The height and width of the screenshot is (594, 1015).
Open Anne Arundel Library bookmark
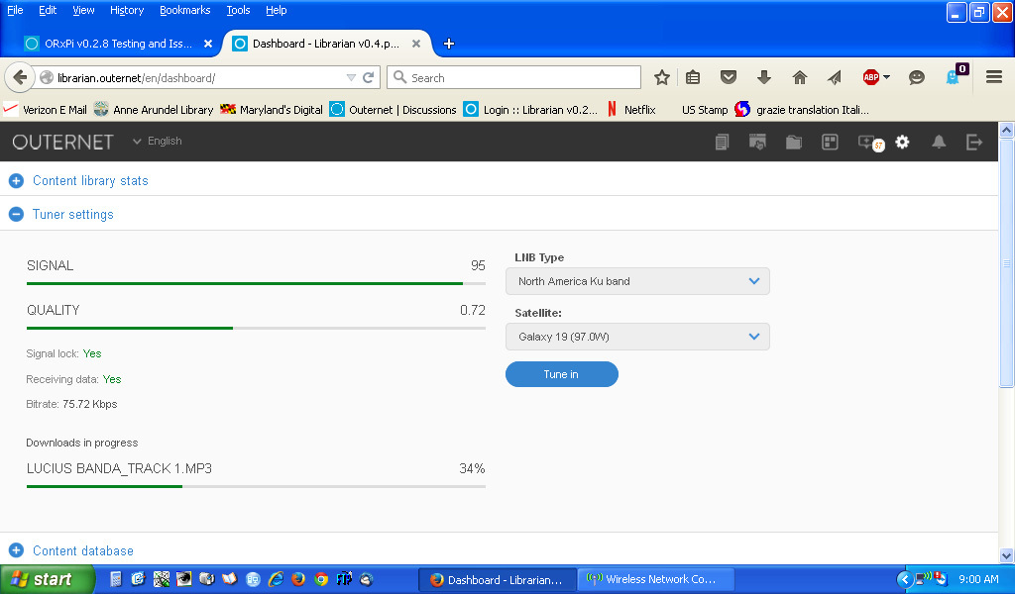pos(154,110)
